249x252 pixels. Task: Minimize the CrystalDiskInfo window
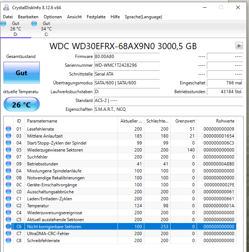pos(205,7)
